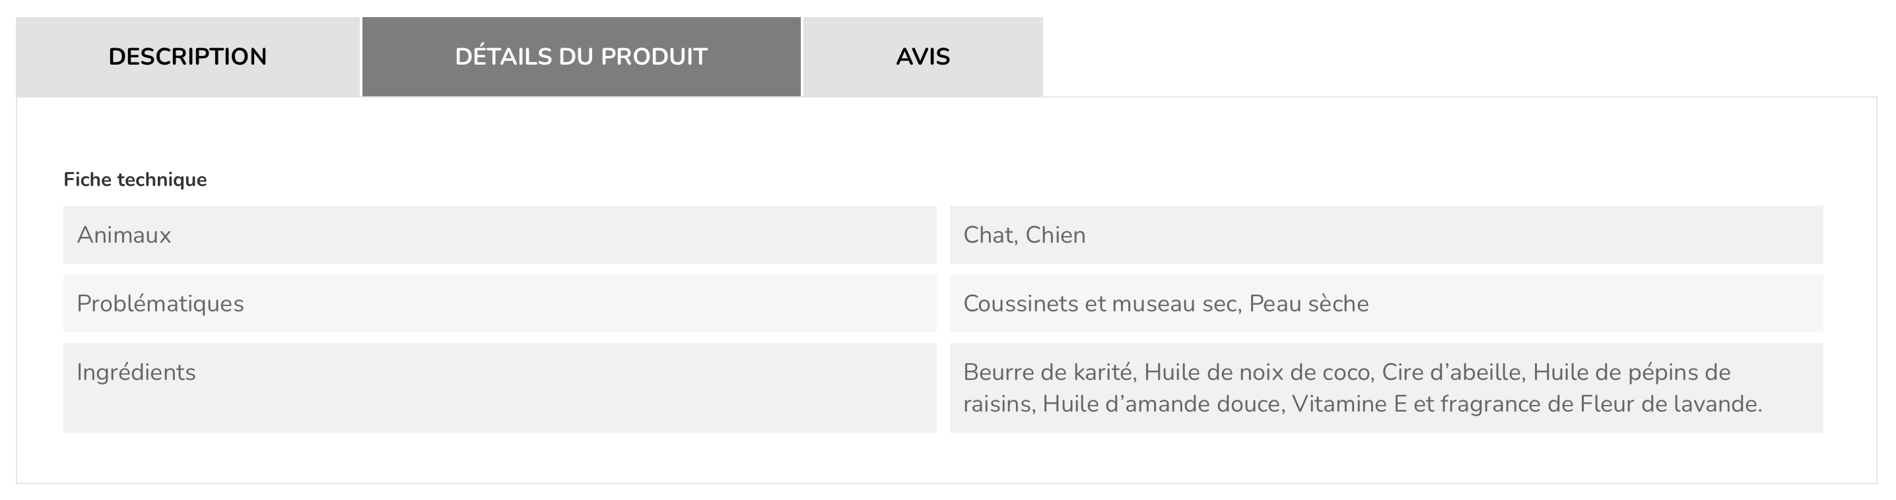1896x500 pixels.
Task: Click the Peau sèche text
Action: [x=1309, y=303]
